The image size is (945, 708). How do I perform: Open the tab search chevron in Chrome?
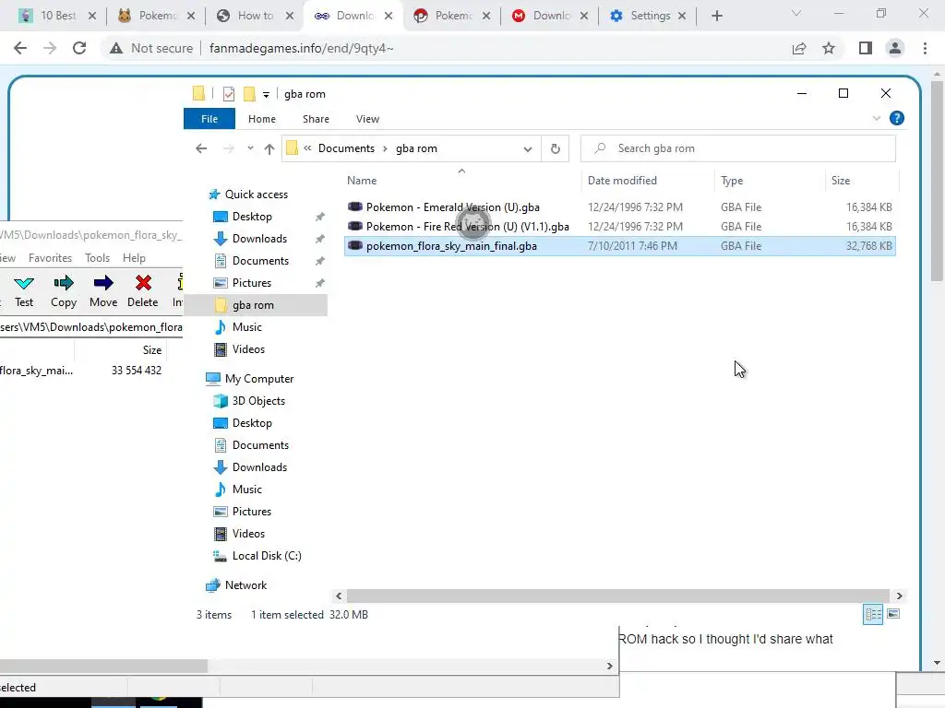(x=796, y=14)
